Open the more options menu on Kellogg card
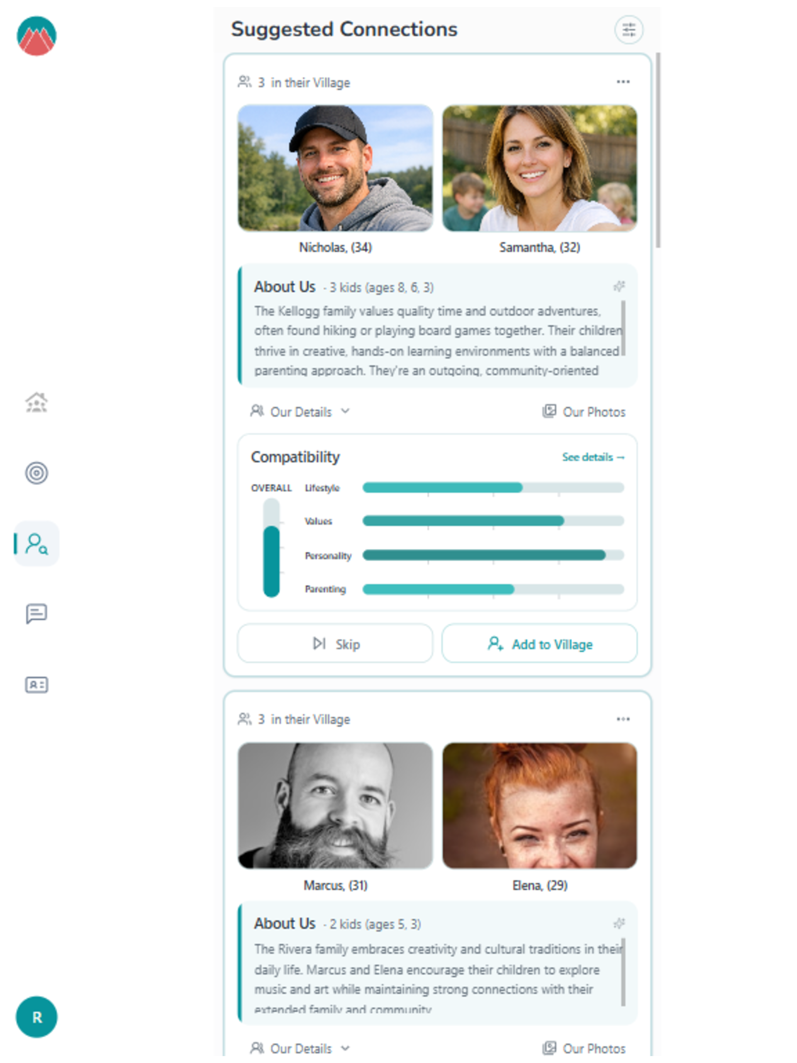This screenshot has width=797, height=1063. (623, 82)
